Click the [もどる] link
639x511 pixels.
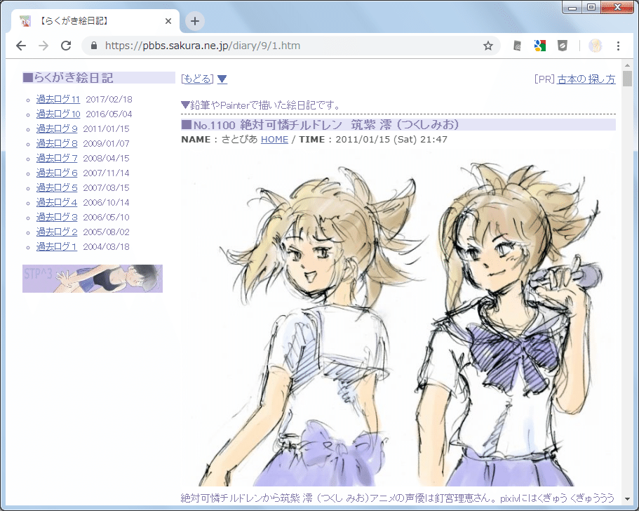[197, 79]
